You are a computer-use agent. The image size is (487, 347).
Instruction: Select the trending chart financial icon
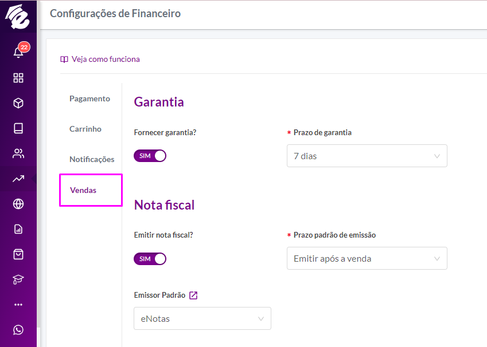click(x=18, y=179)
